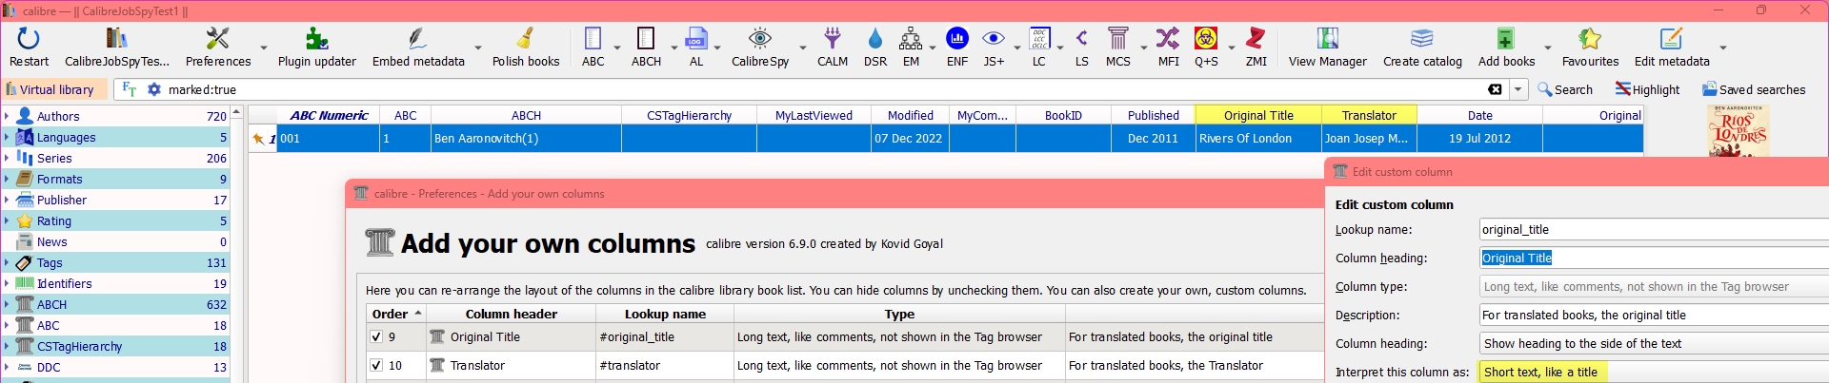This screenshot has width=1829, height=383.
Task: Open the search history dropdown arrow
Action: point(1517,89)
